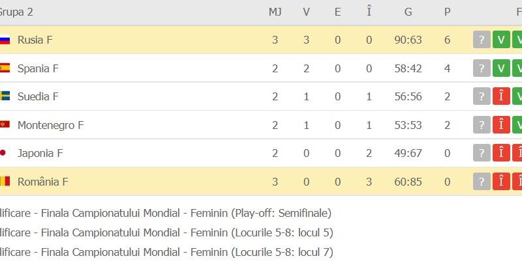Screen dimensions: 522x267
Task: Open the Spania F team link
Action: (x=38, y=68)
